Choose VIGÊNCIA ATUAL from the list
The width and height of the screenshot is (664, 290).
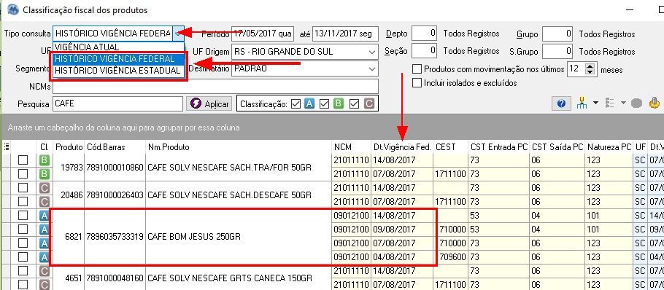118,47
